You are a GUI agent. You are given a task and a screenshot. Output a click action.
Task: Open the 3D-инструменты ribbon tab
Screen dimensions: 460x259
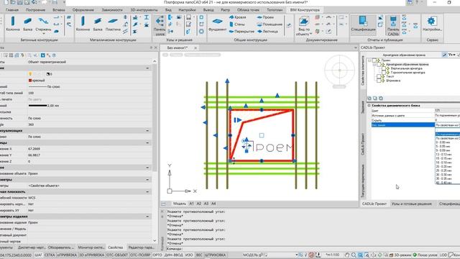[144, 10]
